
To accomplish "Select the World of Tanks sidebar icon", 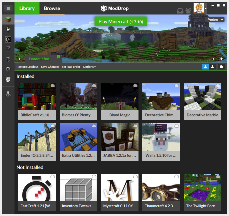I will tap(8, 69).
